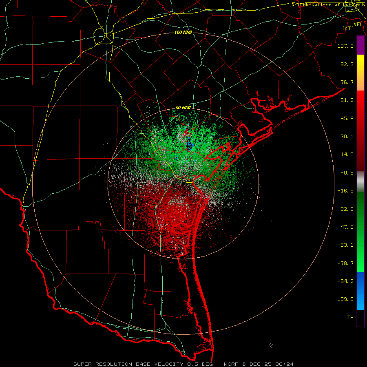Click the 92.3 velocity scale value

click(347, 64)
